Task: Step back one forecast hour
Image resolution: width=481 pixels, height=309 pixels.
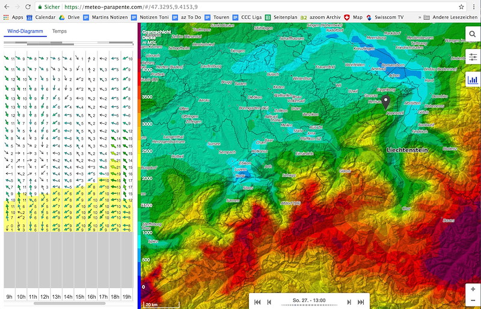Action: (x=269, y=302)
